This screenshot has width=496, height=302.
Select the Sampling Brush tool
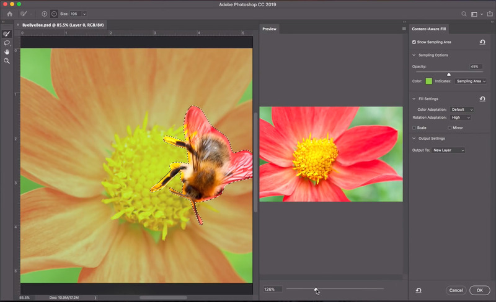7,34
